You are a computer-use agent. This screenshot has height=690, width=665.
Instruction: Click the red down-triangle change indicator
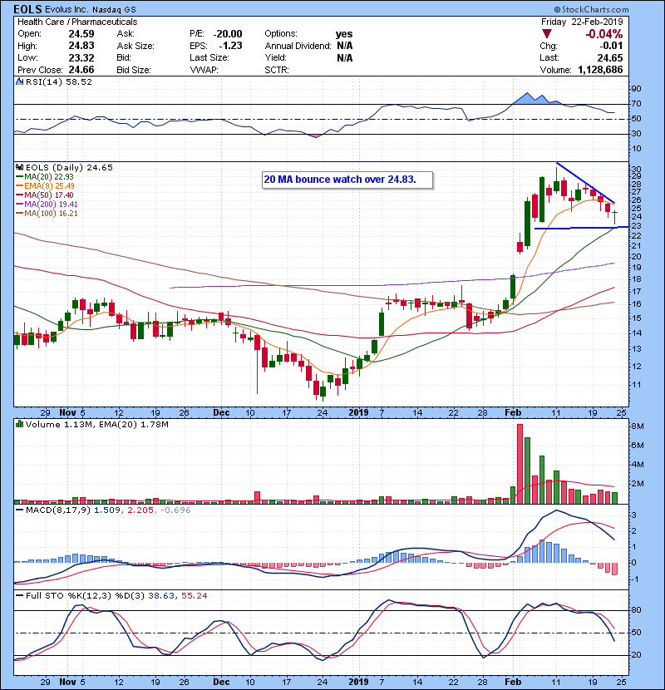pyautogui.click(x=547, y=34)
